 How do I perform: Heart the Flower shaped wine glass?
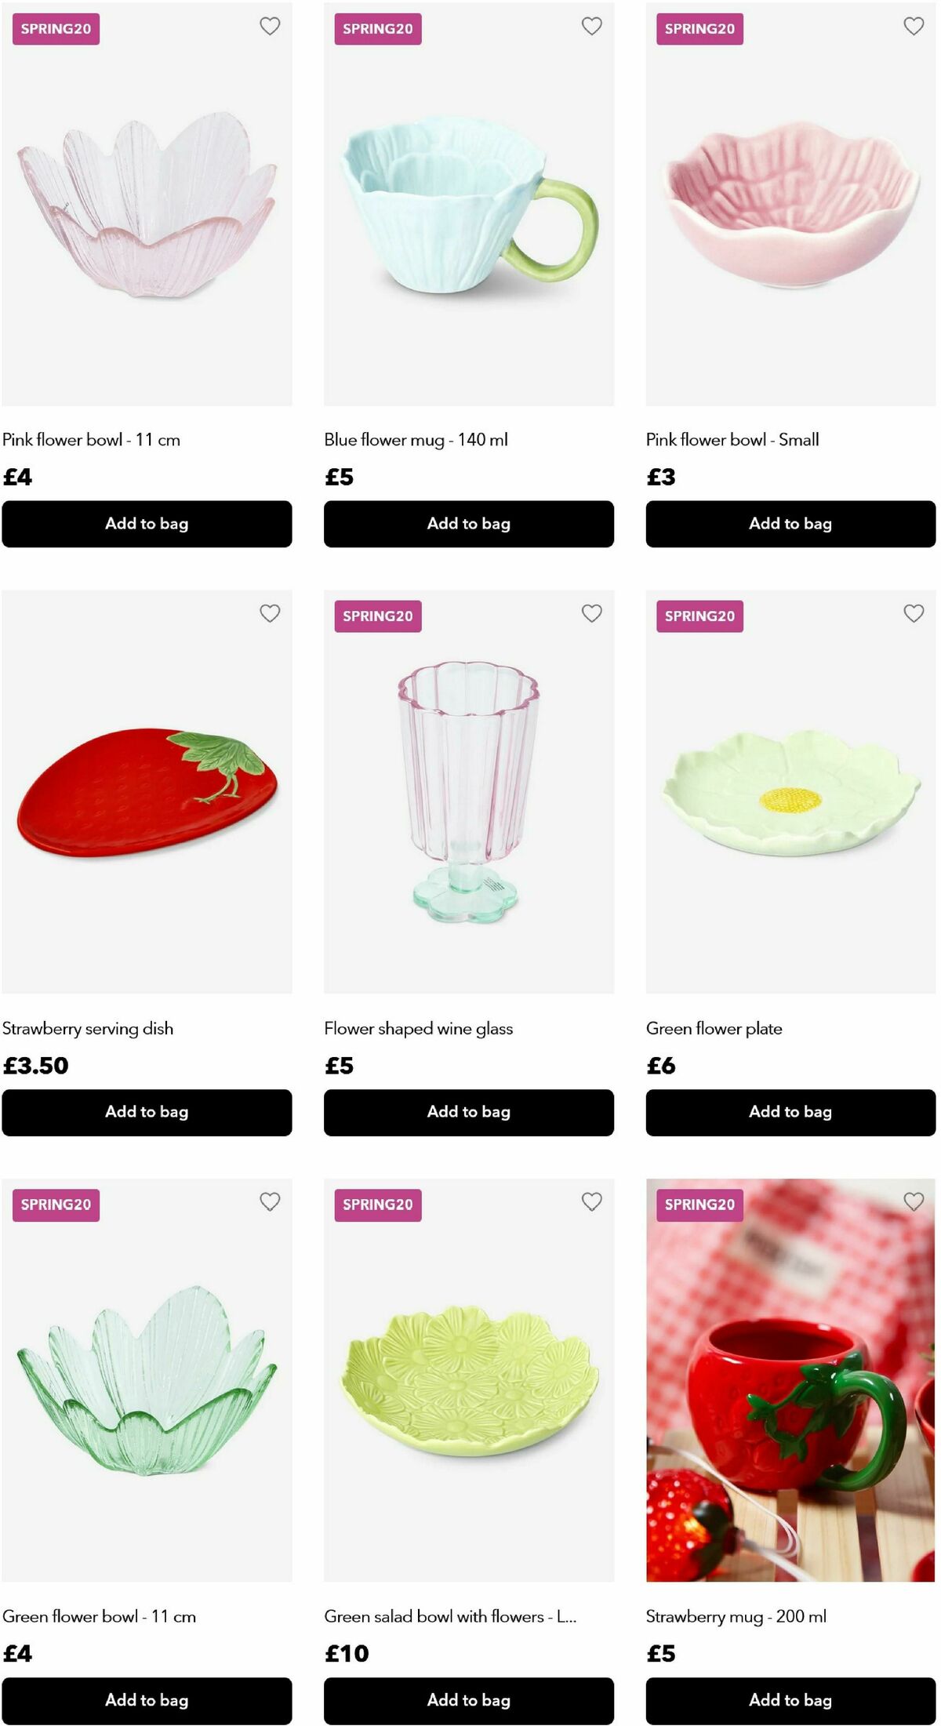(592, 613)
